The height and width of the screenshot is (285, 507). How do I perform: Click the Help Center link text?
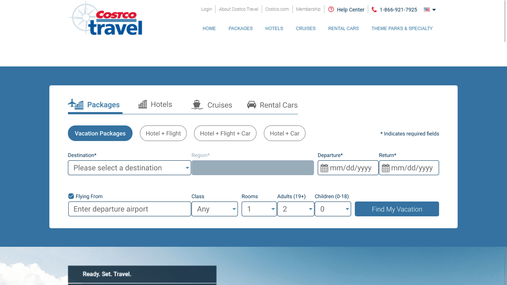coord(351,10)
